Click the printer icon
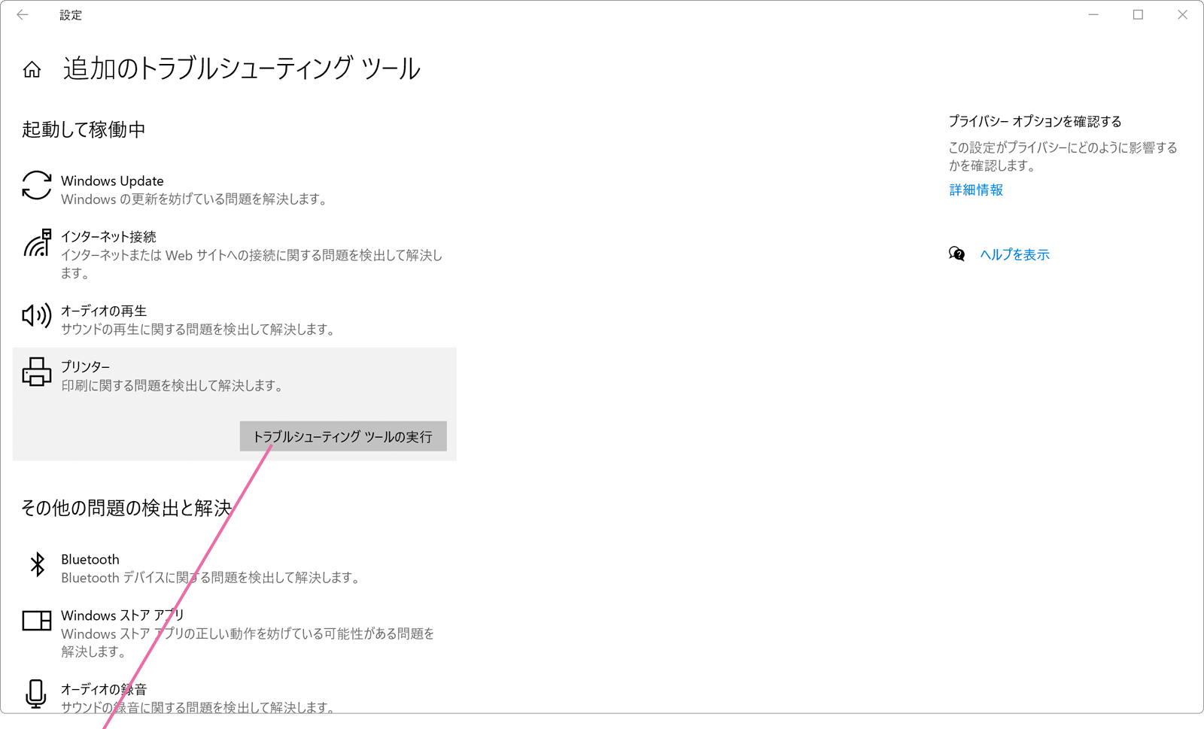This screenshot has height=729, width=1204. coord(36,372)
